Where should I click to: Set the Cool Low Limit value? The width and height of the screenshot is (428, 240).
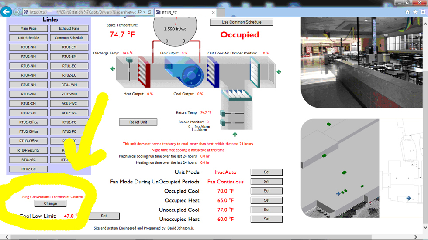104,216
